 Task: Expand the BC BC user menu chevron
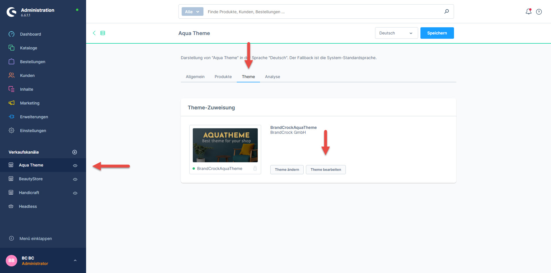75,261
